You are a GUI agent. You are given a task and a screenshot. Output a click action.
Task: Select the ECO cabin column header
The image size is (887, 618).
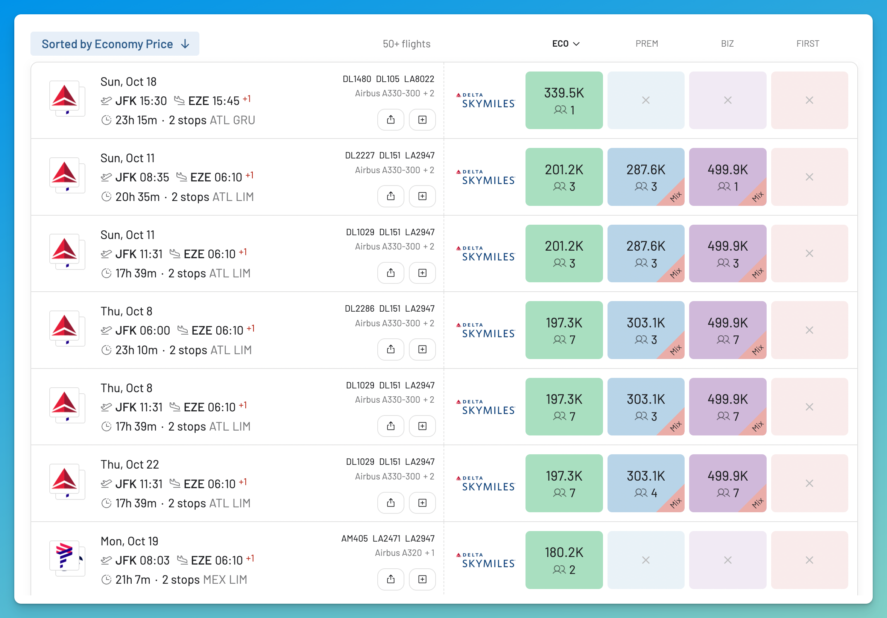[566, 44]
